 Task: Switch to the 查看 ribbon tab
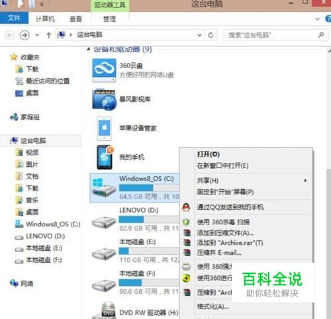click(x=75, y=19)
